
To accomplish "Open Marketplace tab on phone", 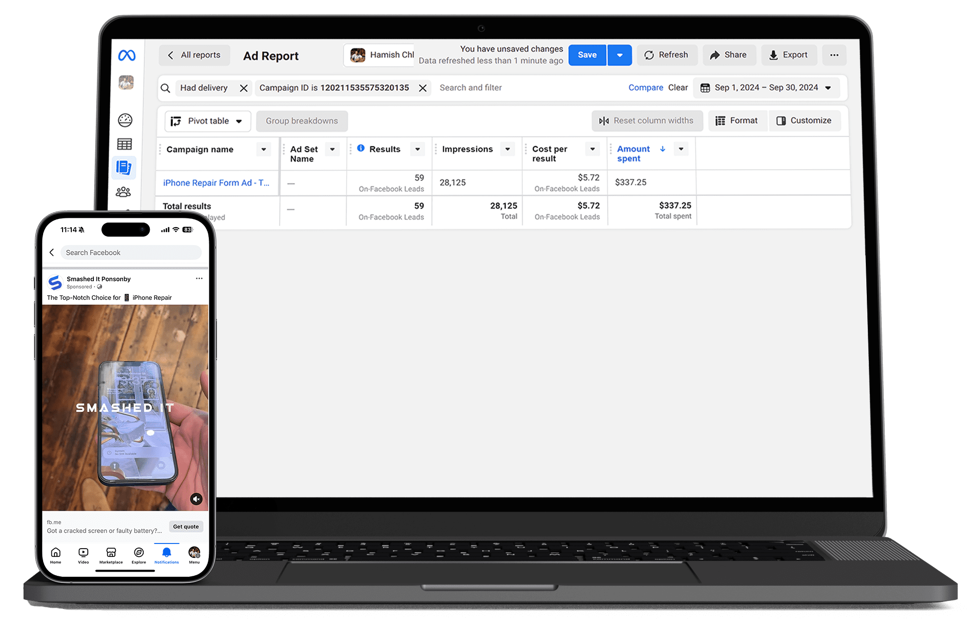I will 111,555.
